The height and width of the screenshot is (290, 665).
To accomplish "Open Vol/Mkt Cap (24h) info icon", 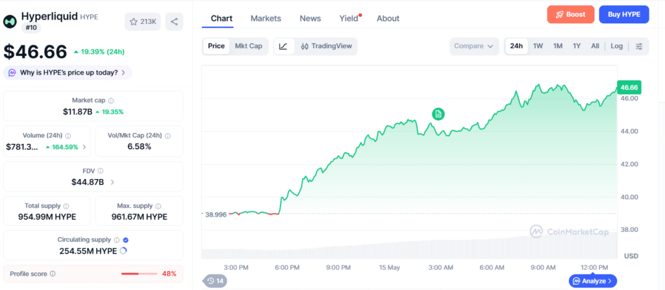I will point(168,136).
